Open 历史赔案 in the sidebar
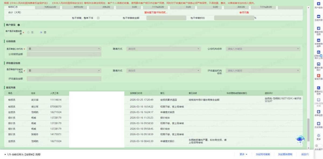This screenshot has width=323, height=159. point(318,124)
